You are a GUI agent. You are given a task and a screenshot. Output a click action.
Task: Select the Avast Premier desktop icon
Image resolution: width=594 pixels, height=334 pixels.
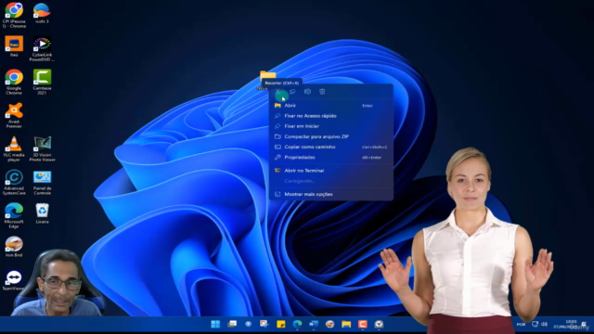[x=14, y=115]
